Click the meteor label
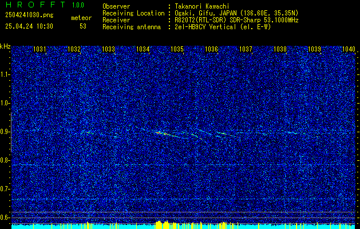Screen dimensions: 360x229 (x=81, y=18)
